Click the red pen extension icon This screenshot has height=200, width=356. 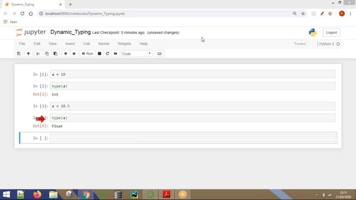[322, 13]
